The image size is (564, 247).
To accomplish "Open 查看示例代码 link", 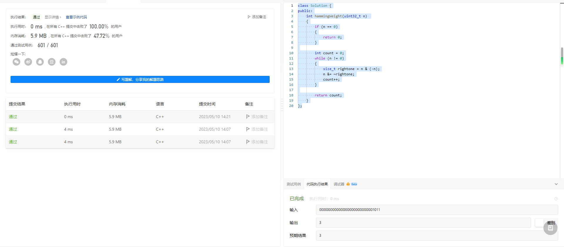I will click(76, 17).
